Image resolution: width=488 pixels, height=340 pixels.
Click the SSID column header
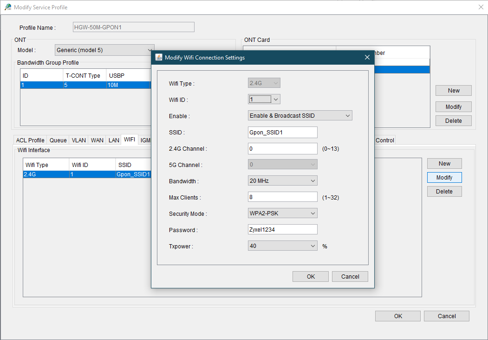point(133,165)
